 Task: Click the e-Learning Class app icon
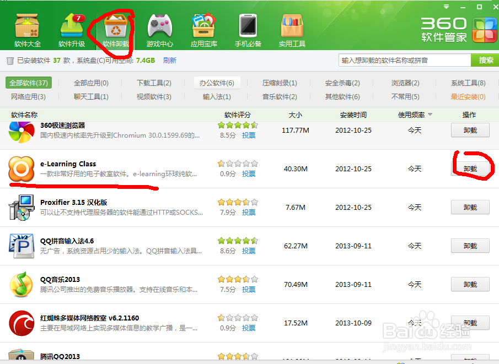(x=22, y=169)
